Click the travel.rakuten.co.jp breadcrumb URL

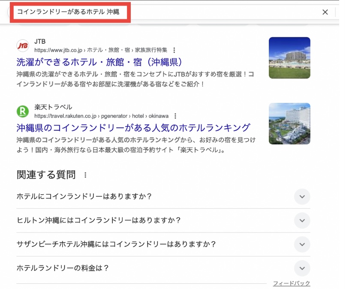coord(66,116)
